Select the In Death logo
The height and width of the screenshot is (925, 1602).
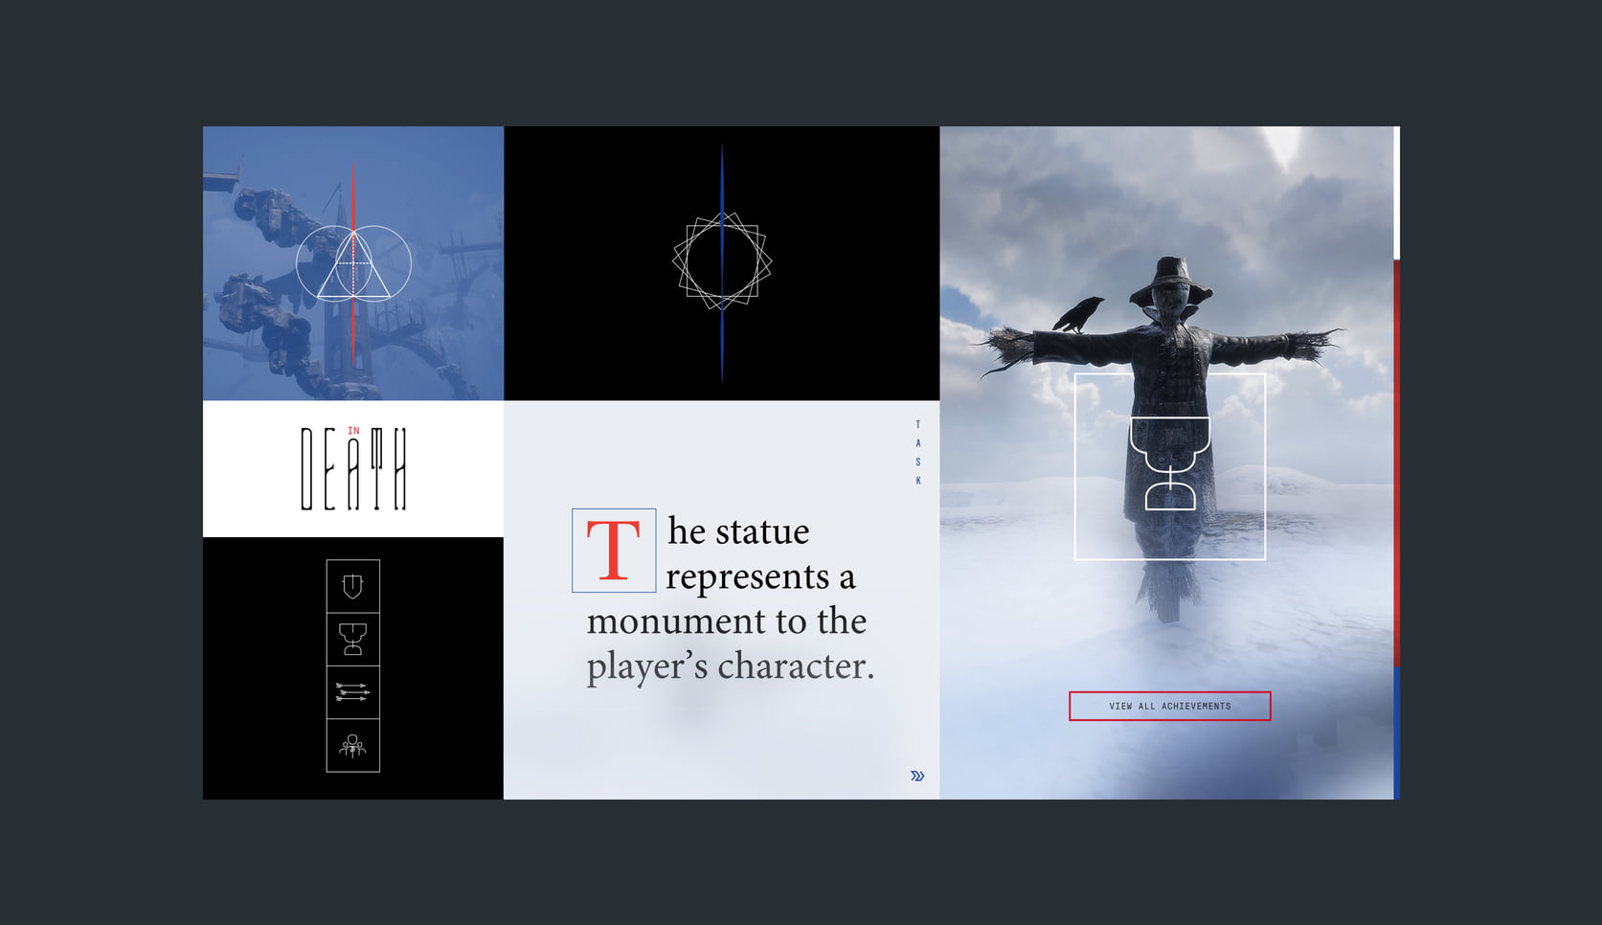point(353,468)
